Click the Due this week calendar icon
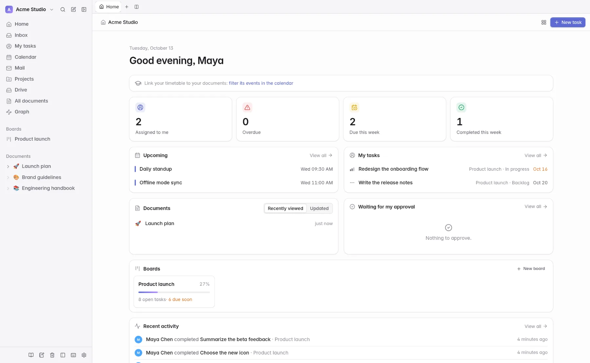This screenshot has height=363, width=590. point(354,107)
